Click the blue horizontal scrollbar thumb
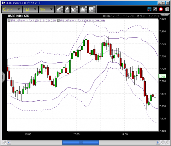Screen dimensions: 171x146 click(81, 142)
